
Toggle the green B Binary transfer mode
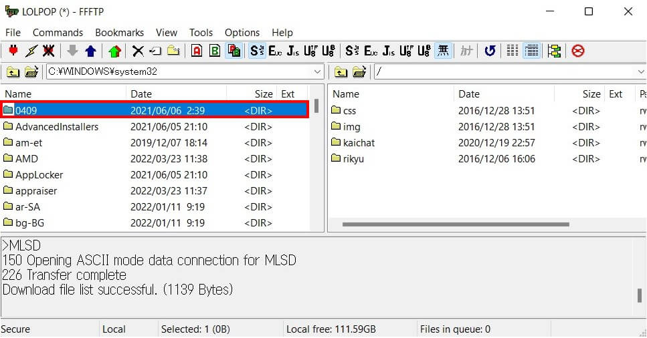[x=215, y=51]
